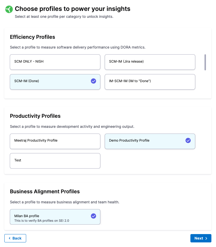Toggle the Milan BA profile card
216x247 pixels.
49,217
